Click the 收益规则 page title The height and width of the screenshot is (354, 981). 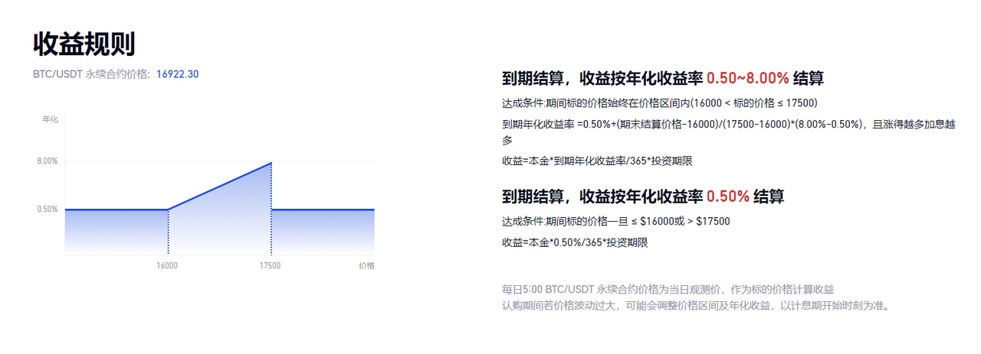point(84,44)
